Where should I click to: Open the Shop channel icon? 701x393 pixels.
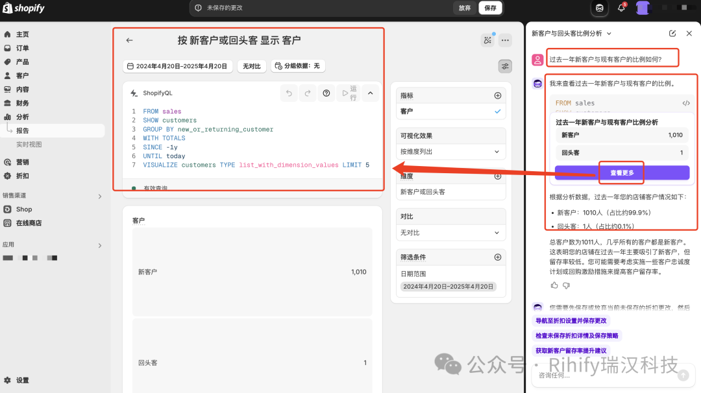tap(7, 209)
